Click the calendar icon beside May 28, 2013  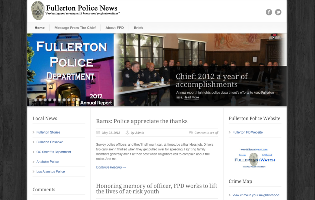tap(98, 133)
